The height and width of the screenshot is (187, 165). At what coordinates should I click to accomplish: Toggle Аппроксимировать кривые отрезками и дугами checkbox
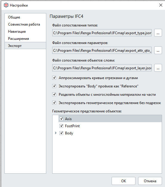click(x=54, y=78)
